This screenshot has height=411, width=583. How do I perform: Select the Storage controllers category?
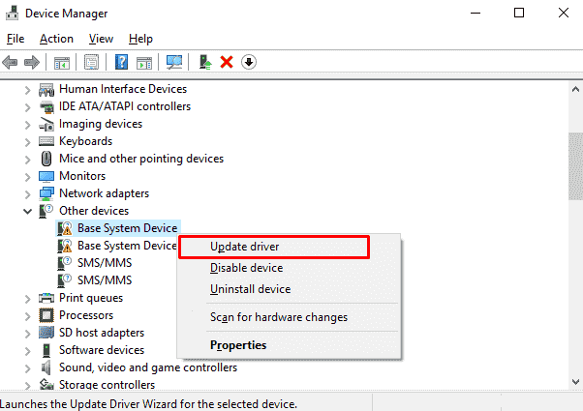pos(107,385)
